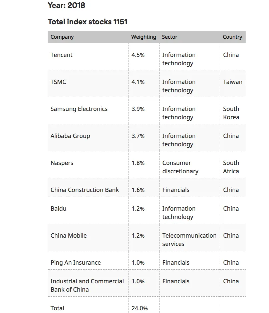Select the Alibaba Group row name
Viewport: 269px width, 313px height.
click(x=70, y=136)
